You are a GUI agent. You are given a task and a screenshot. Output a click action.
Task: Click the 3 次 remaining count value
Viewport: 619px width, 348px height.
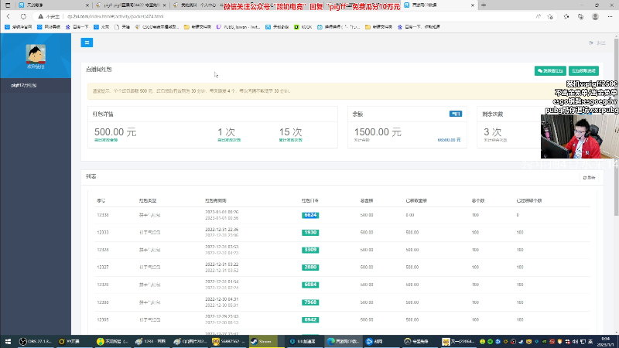493,131
